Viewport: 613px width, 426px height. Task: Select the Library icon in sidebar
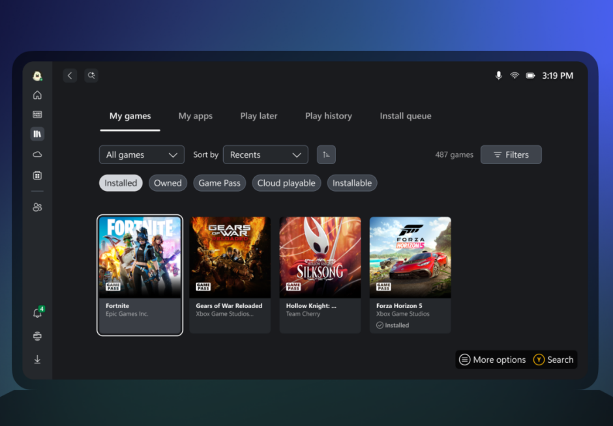pyautogui.click(x=37, y=134)
